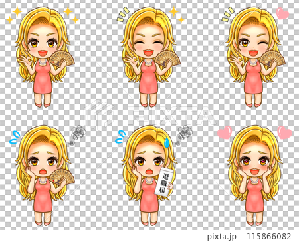Viewport: 299px width, 242px height.
Task: Click the worried character holding money fan
Action: 44,176
